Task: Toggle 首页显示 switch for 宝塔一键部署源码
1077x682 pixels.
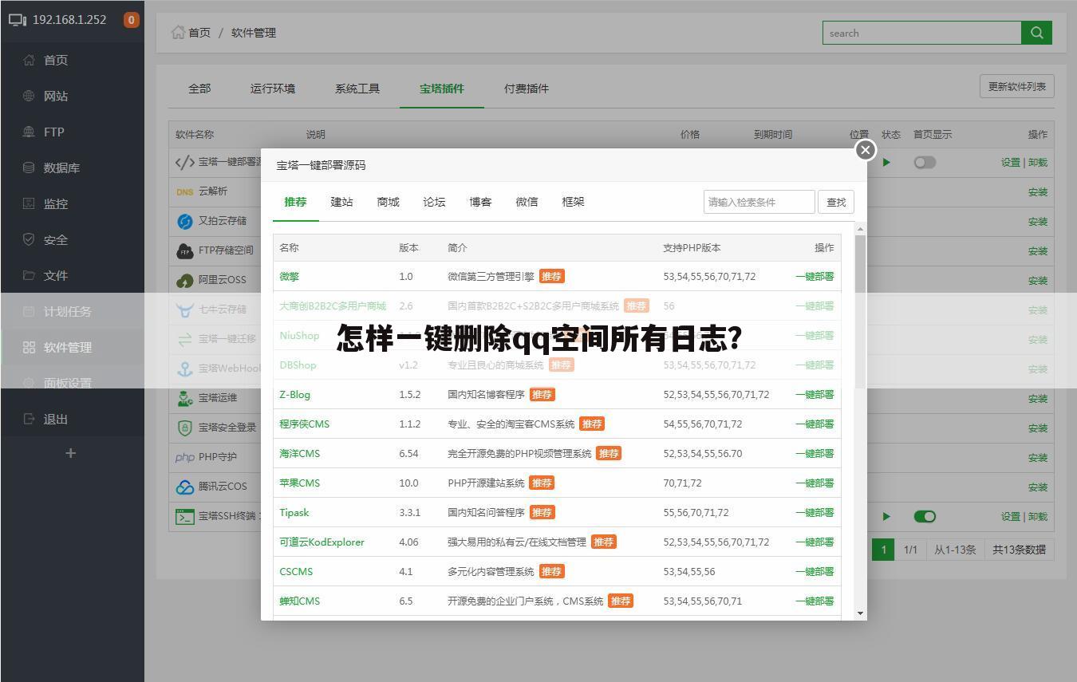Action: tap(925, 163)
